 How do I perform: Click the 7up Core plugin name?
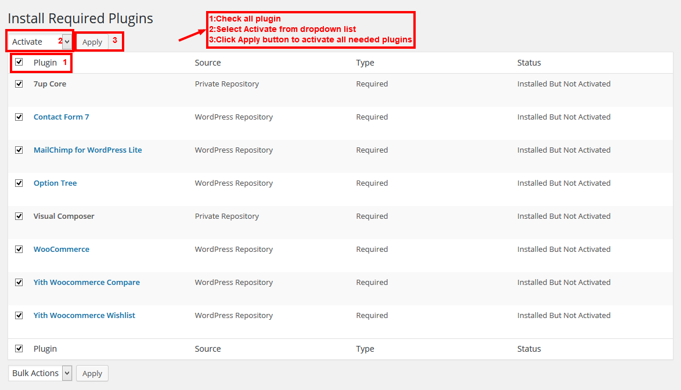coord(50,84)
